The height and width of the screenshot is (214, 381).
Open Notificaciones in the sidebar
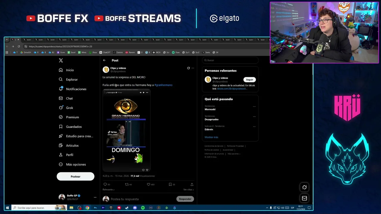point(73,89)
